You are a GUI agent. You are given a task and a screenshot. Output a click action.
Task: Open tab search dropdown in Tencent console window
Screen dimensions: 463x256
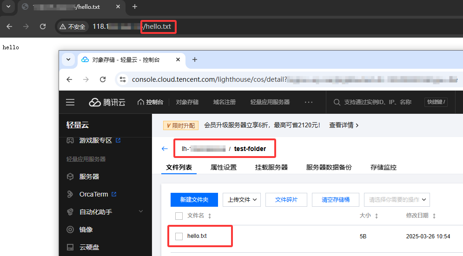pyautogui.click(x=68, y=59)
